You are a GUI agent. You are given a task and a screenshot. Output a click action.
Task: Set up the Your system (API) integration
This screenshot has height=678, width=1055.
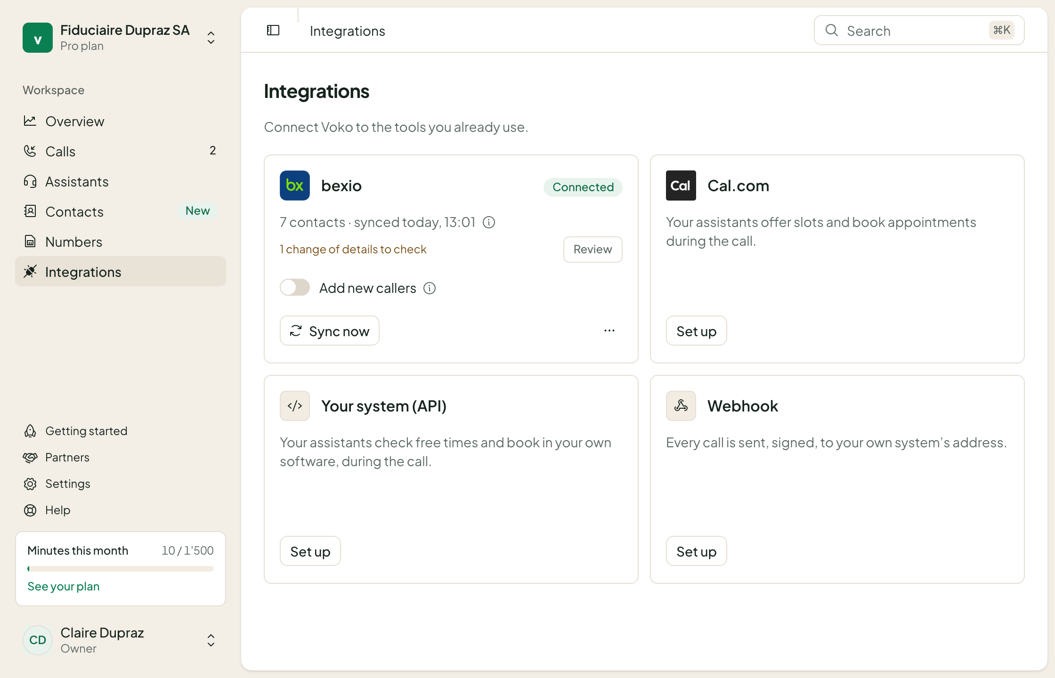point(310,551)
